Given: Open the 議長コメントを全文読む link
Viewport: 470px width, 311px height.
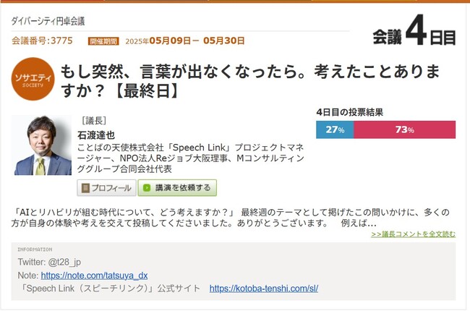Looking at the screenshot, I should coord(414,234).
